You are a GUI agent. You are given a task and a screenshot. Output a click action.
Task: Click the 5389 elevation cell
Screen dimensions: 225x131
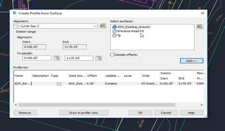pyautogui.click(x=200, y=83)
